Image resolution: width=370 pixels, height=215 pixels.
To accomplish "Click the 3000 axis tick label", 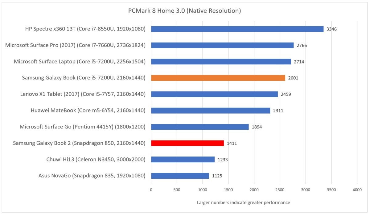I will pos(306,190).
